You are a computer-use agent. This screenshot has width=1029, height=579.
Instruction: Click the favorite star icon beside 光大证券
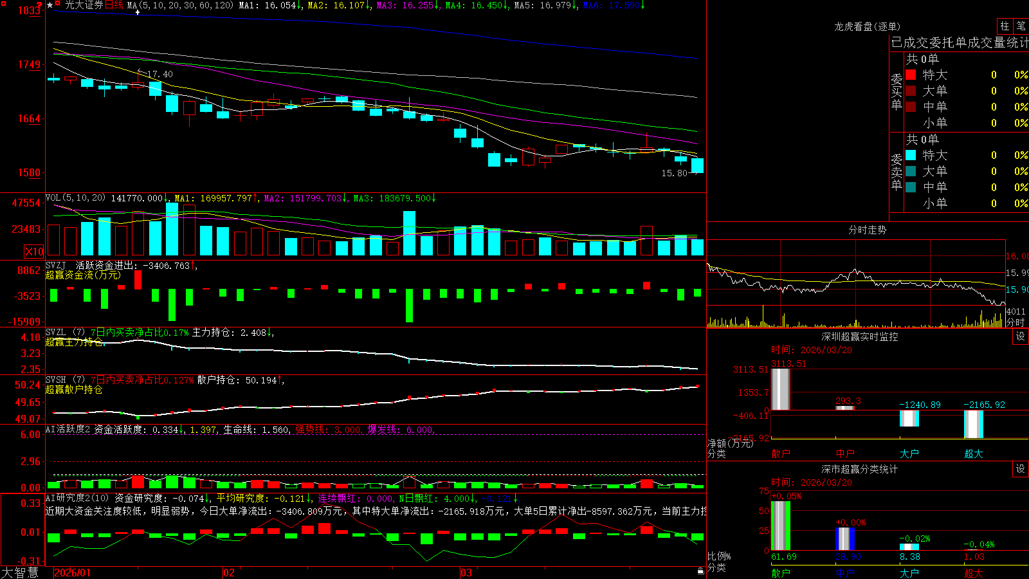pyautogui.click(x=50, y=5)
